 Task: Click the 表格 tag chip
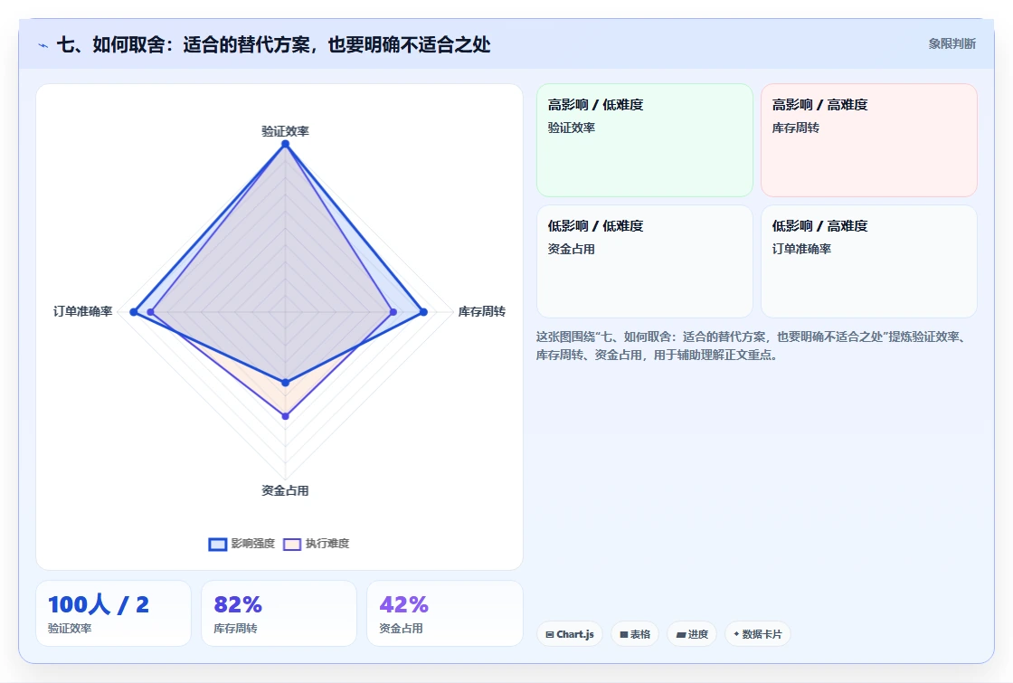point(635,634)
